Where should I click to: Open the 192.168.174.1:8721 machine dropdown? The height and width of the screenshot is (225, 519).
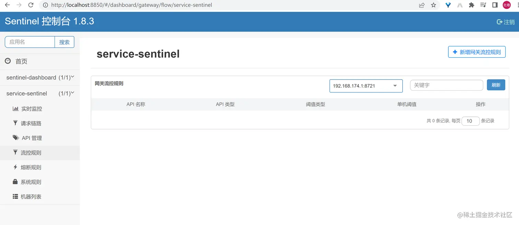366,86
